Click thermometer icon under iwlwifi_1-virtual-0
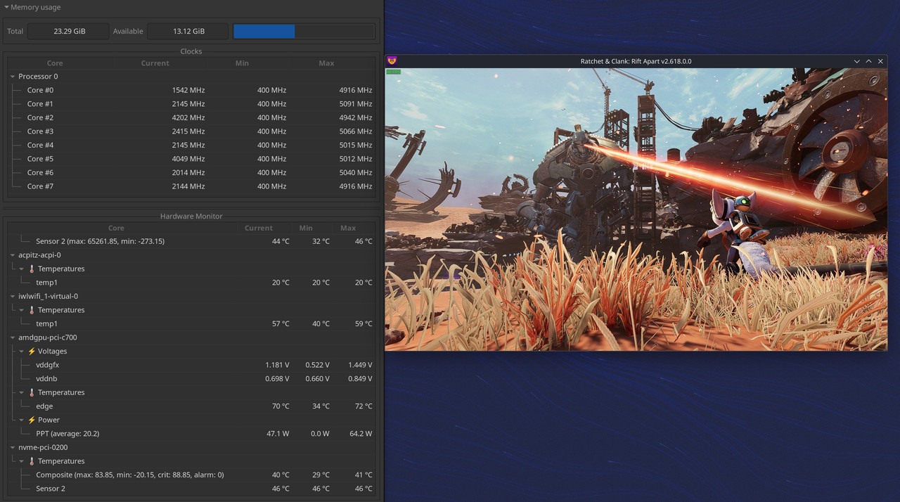 coord(32,310)
